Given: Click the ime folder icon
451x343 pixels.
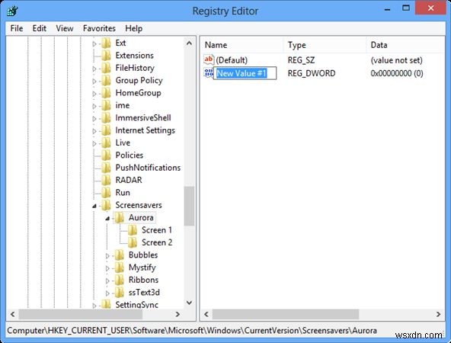Looking at the screenshot, I should tap(106, 106).
